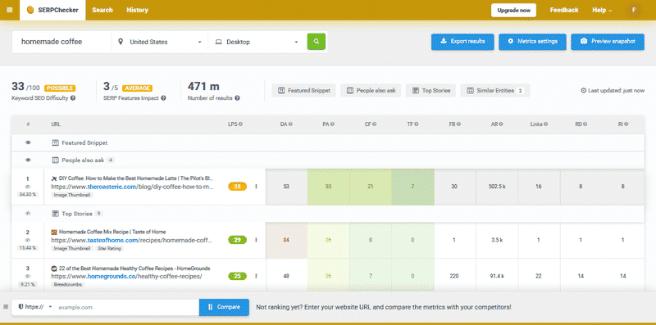
Task: Open the Help menu
Action: click(602, 10)
